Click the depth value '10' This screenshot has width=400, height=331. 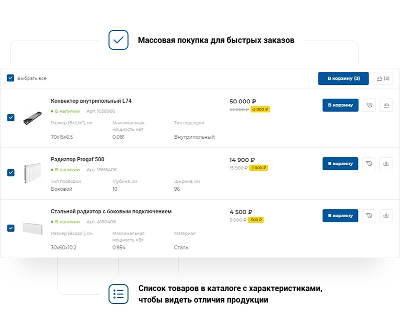pos(115,189)
